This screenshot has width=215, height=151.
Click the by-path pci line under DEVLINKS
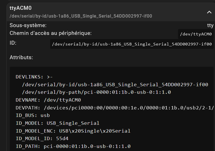coord(96,92)
